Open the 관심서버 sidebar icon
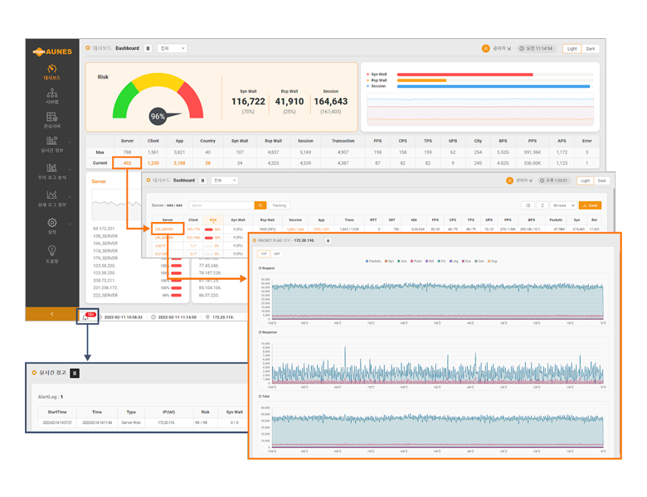 coord(51,118)
